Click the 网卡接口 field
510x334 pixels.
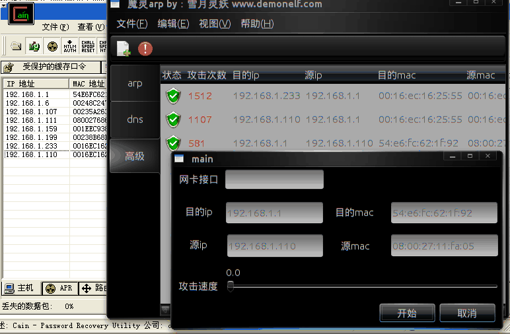[x=274, y=179]
